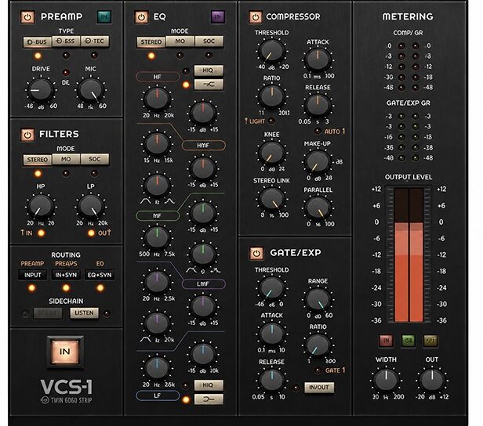
Task: Show gain reduction with green GR button
Action: point(409,341)
